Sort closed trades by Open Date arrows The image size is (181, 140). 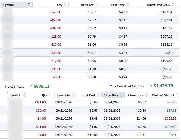73,95
